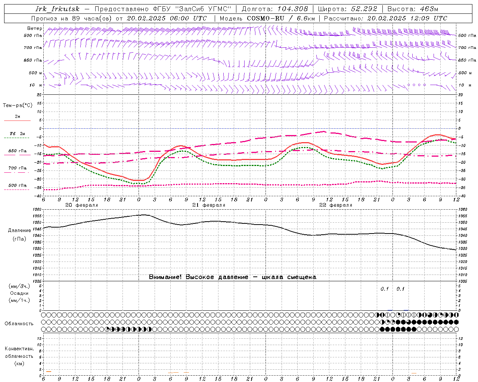Click the Тем-ра(°C) temperature panel title
This screenshot has width=478, height=382.
coord(18,106)
